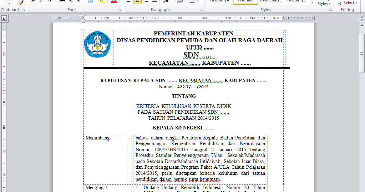Open the Styles pane dialog launcher
Image resolution: width=365 pixels, height=192 pixels.
pos(330,10)
